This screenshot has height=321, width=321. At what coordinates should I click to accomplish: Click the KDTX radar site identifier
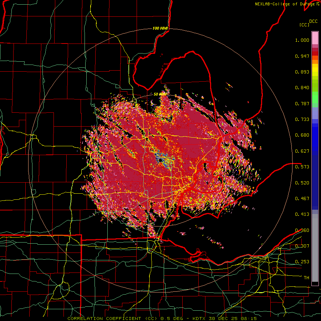pyautogui.click(x=199, y=319)
